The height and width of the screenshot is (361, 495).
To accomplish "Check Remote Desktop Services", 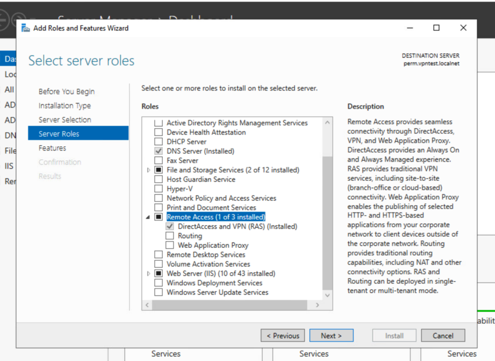I will 159,255.
